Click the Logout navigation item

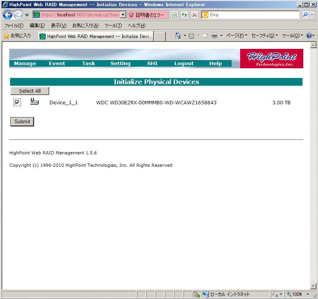point(184,63)
